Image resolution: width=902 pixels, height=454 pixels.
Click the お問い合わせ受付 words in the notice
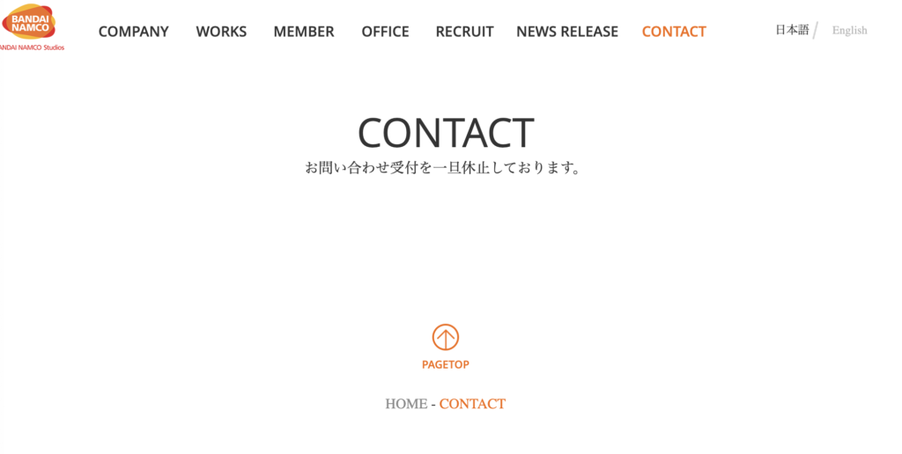coord(361,168)
